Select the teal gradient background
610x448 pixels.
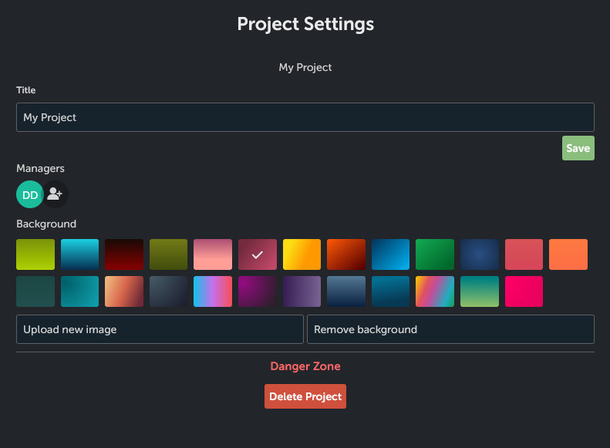(x=79, y=291)
